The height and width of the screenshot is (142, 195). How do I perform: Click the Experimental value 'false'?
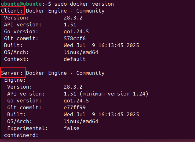click(x=72, y=128)
